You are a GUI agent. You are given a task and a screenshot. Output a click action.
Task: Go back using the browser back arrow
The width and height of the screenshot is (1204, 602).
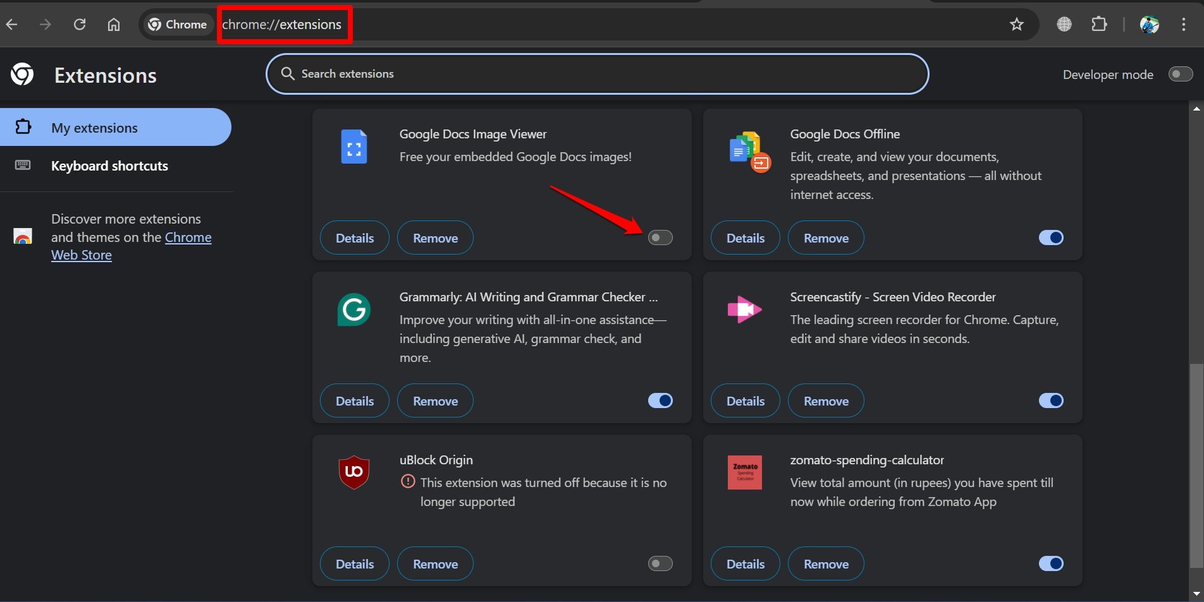(11, 25)
